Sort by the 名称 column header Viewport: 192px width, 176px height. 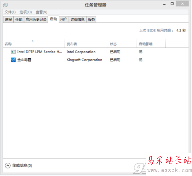click(x=34, y=44)
